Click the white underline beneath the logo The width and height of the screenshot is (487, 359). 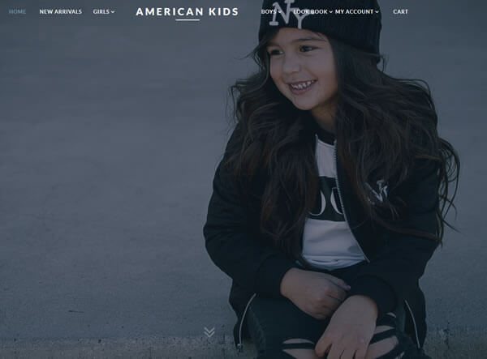(x=187, y=19)
